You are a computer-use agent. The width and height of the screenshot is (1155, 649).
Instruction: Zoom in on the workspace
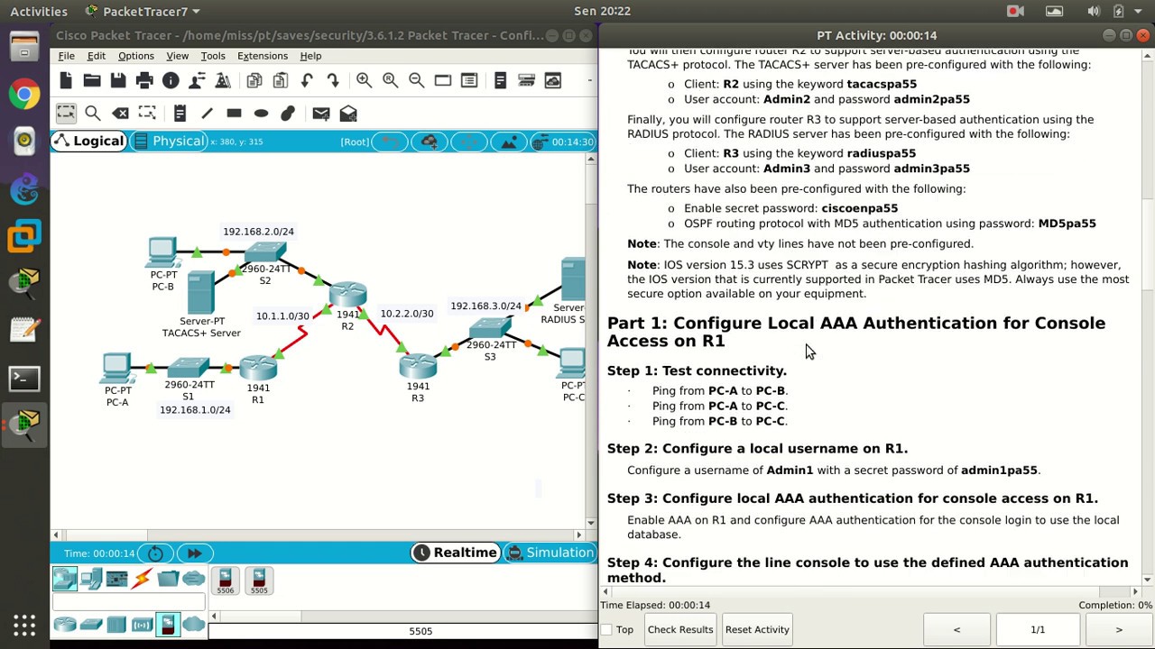(x=364, y=81)
